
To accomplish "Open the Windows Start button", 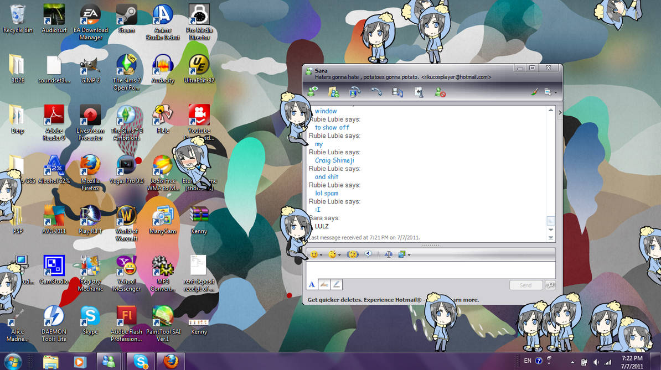I will point(13,362).
